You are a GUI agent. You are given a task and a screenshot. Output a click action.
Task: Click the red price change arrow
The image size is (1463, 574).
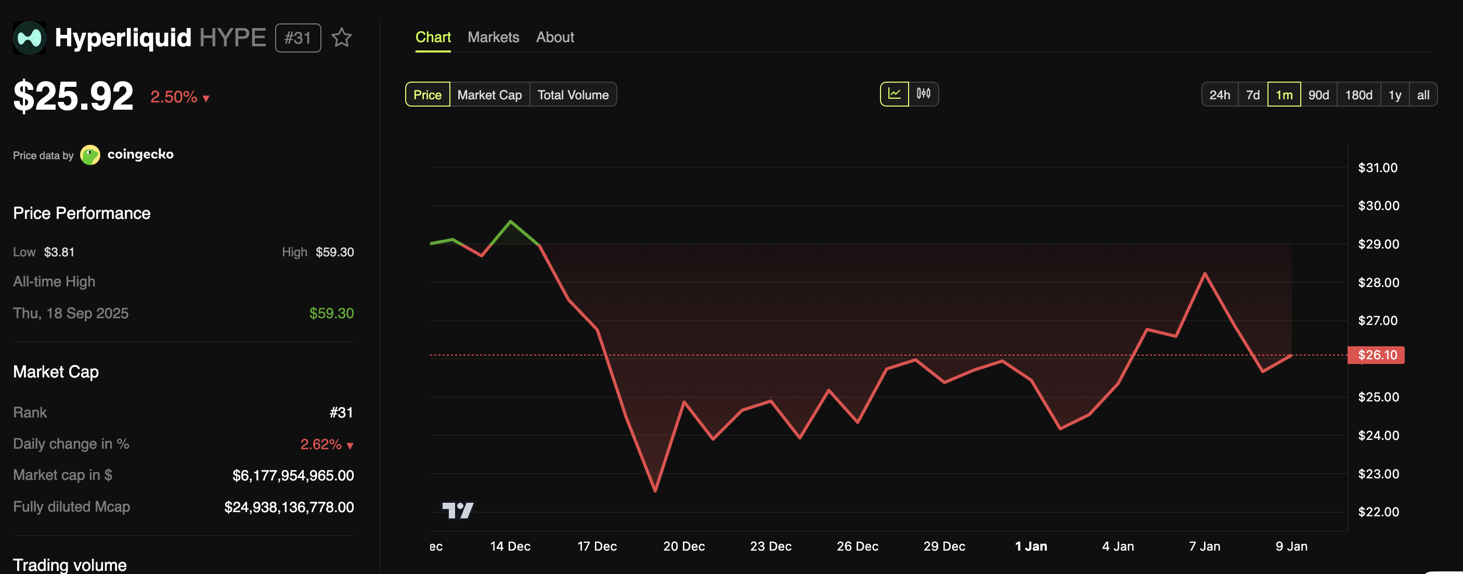click(x=206, y=99)
